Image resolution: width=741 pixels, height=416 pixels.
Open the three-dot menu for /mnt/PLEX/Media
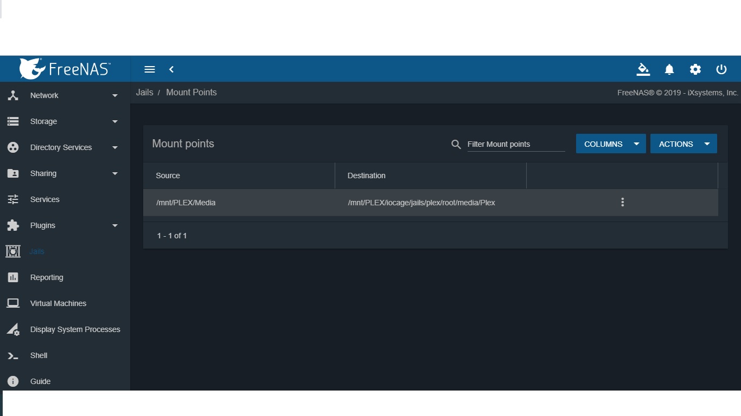coord(622,202)
